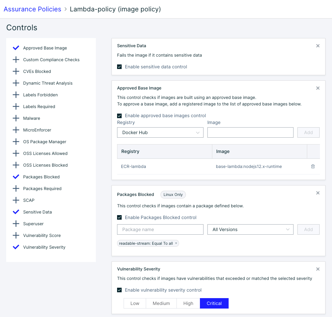
Task: Set severity to Medium
Action: pos(161,303)
